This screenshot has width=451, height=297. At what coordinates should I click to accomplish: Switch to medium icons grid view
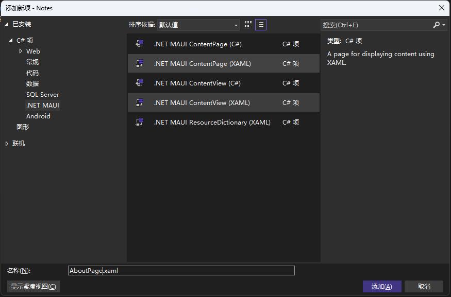click(248, 25)
